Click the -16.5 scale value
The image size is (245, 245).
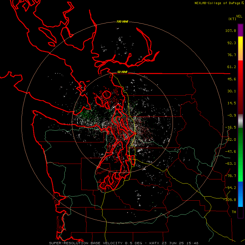click(x=231, y=127)
